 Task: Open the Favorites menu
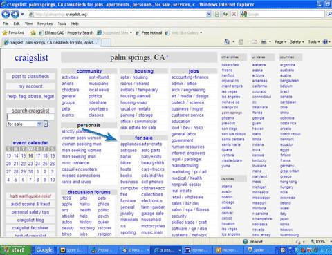pos(45,23)
